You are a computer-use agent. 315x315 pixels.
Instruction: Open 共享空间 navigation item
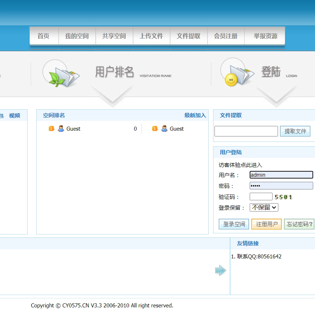pyautogui.click(x=114, y=36)
